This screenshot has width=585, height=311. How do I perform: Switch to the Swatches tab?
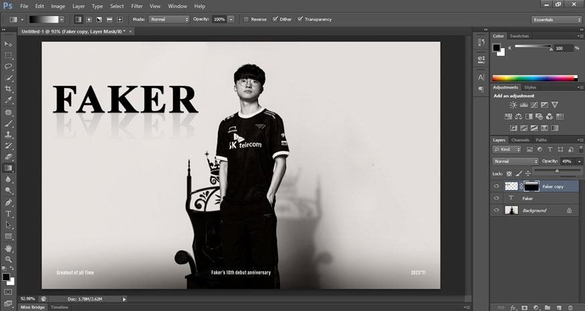(519, 36)
